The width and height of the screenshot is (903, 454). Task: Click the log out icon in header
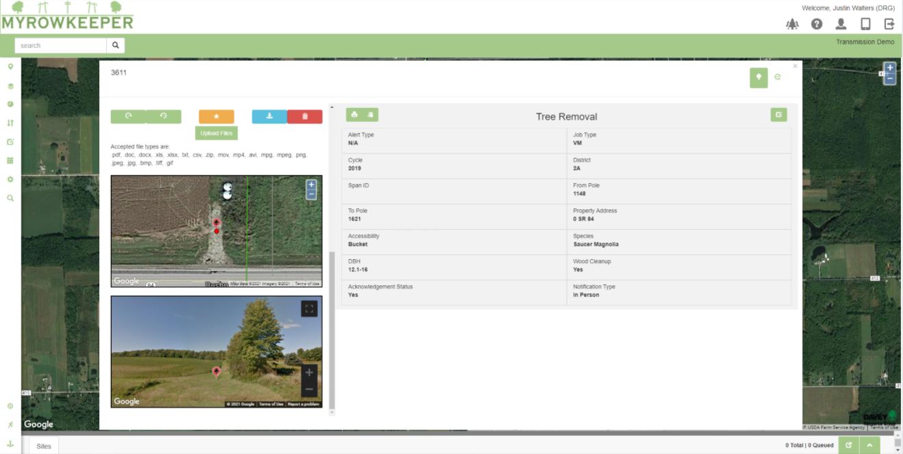pyautogui.click(x=889, y=24)
